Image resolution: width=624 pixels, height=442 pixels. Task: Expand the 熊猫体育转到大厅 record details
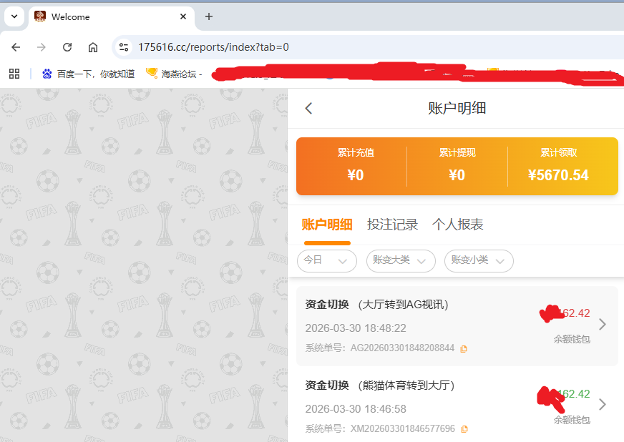[603, 404]
